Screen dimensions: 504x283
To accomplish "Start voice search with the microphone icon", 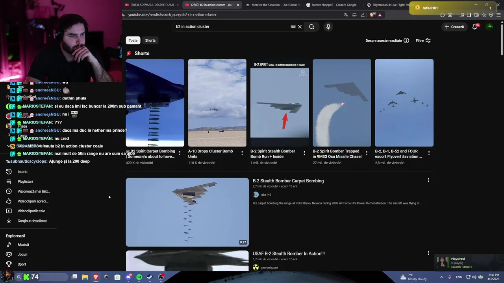I will [x=328, y=27].
